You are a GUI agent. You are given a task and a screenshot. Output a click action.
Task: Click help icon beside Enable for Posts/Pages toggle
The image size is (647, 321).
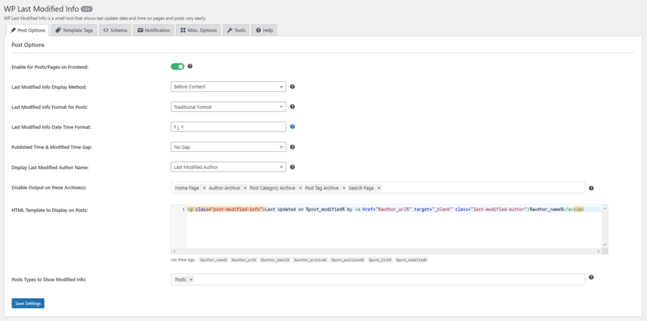190,66
